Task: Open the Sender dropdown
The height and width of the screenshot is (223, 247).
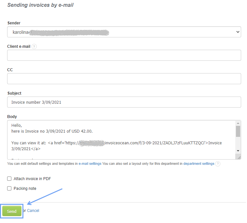Action: pyautogui.click(x=124, y=32)
